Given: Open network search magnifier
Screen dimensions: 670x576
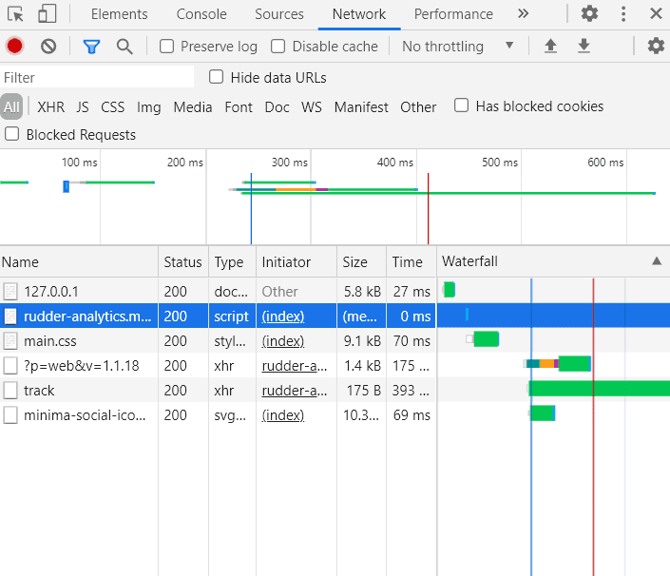Looking at the screenshot, I should tap(124, 46).
